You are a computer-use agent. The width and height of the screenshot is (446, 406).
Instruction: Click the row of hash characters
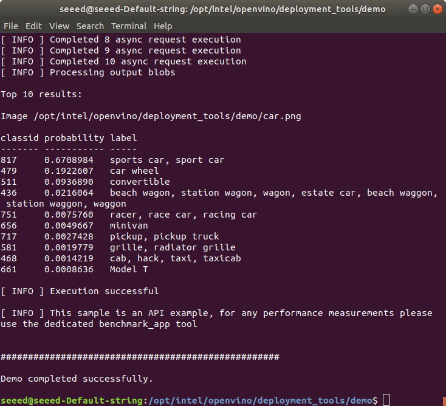click(x=140, y=357)
